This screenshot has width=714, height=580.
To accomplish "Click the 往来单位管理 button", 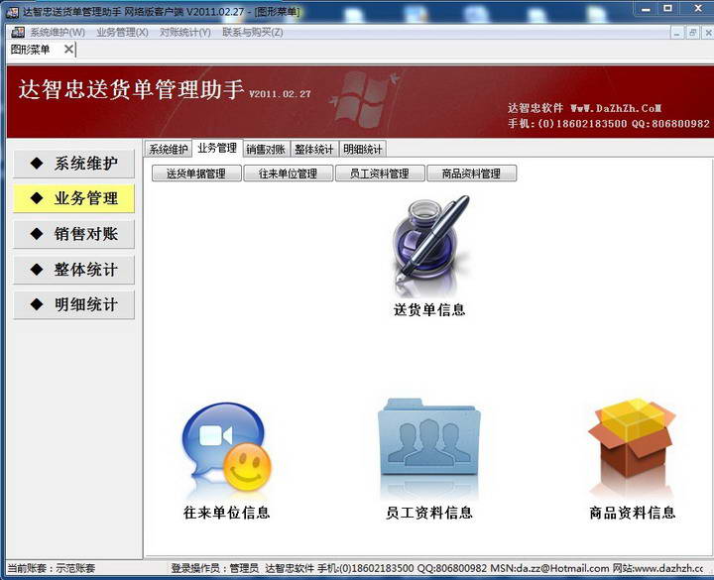I will point(288,174).
